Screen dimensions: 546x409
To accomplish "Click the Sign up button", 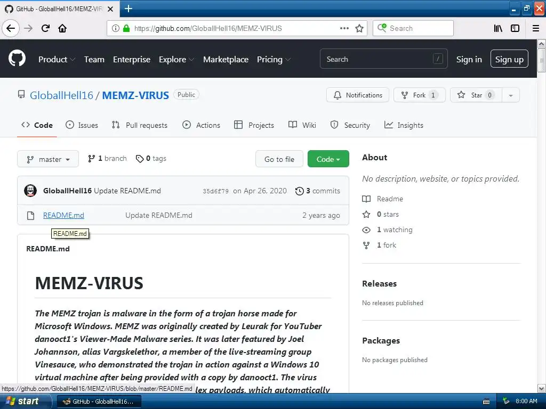I will (x=509, y=59).
